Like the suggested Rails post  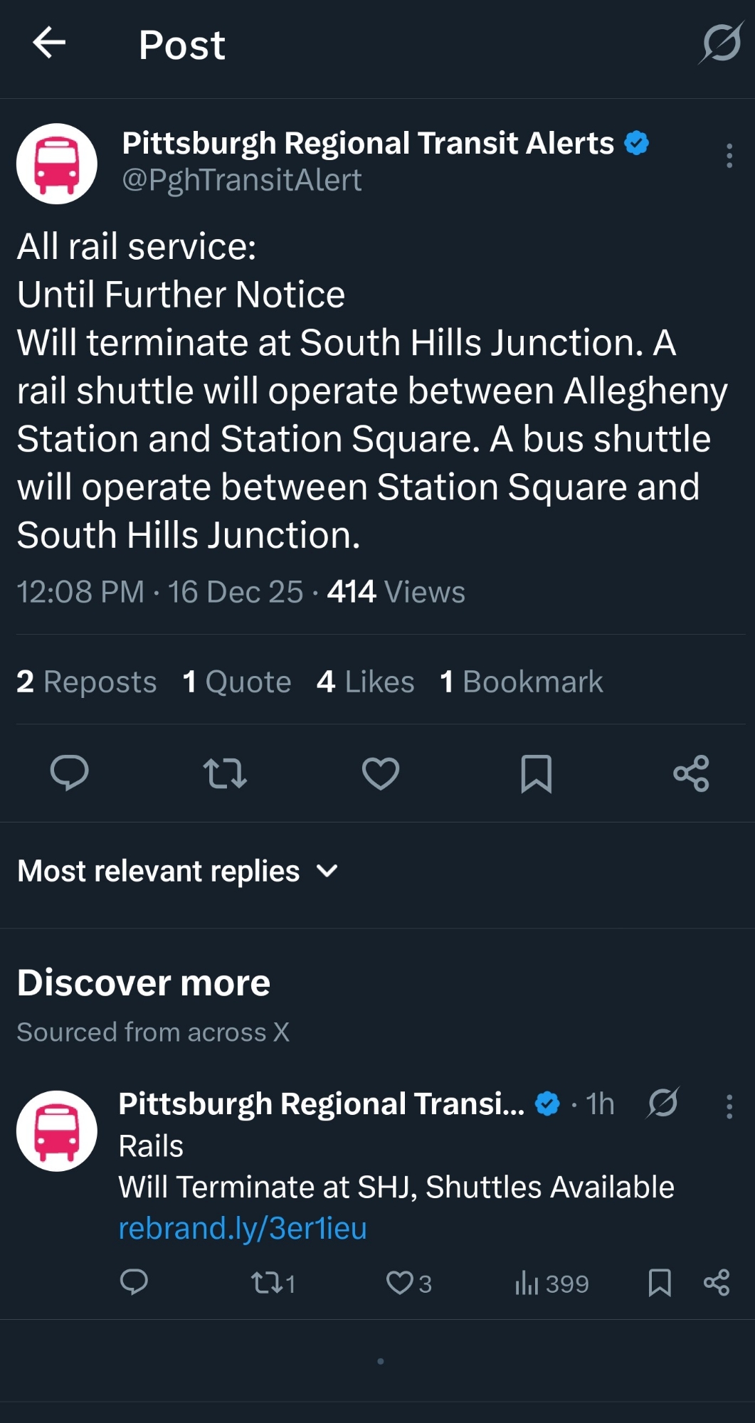coord(400,1283)
